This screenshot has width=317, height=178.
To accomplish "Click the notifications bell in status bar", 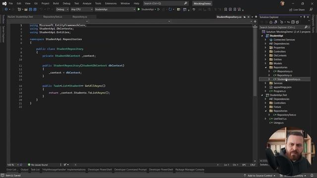I will 312,176.
